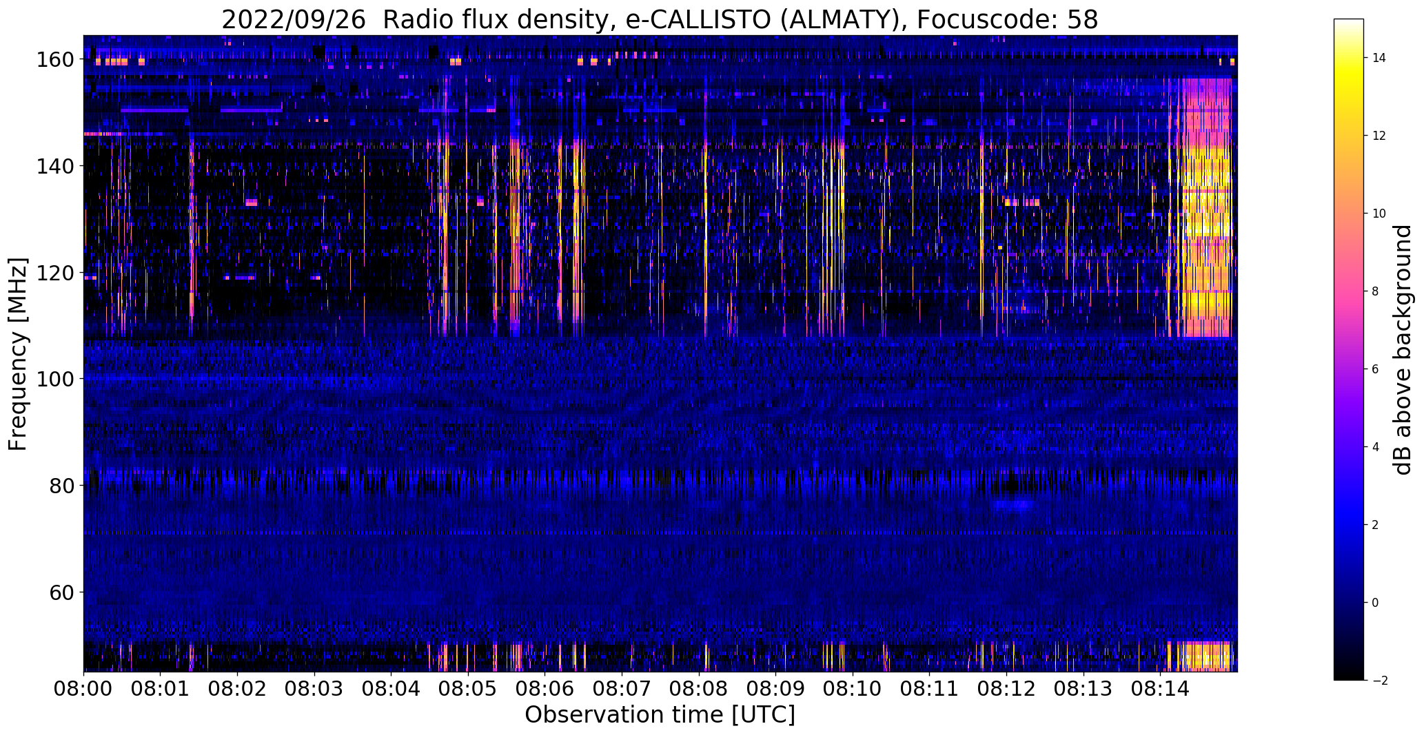Click the 08:10 time tick label
The image size is (1424, 735).
point(853,689)
